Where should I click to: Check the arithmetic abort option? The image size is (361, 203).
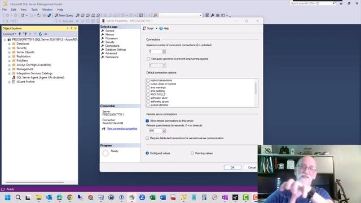point(148,98)
